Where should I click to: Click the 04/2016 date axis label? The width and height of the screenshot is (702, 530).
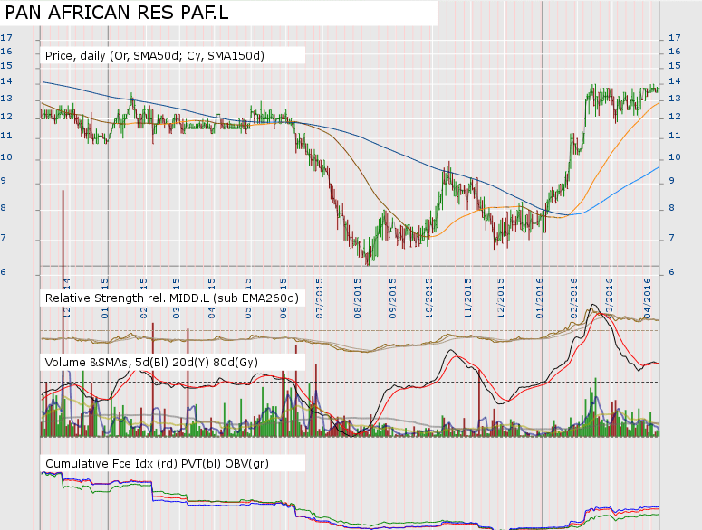click(x=648, y=298)
